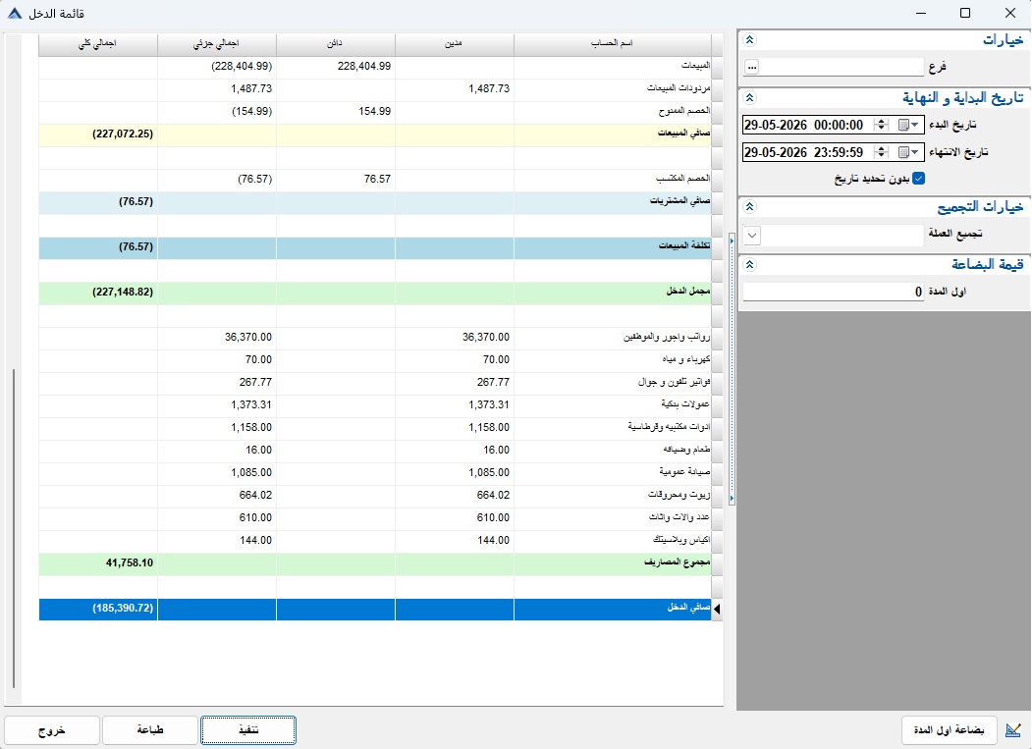Collapse the خيارات section

(x=749, y=40)
